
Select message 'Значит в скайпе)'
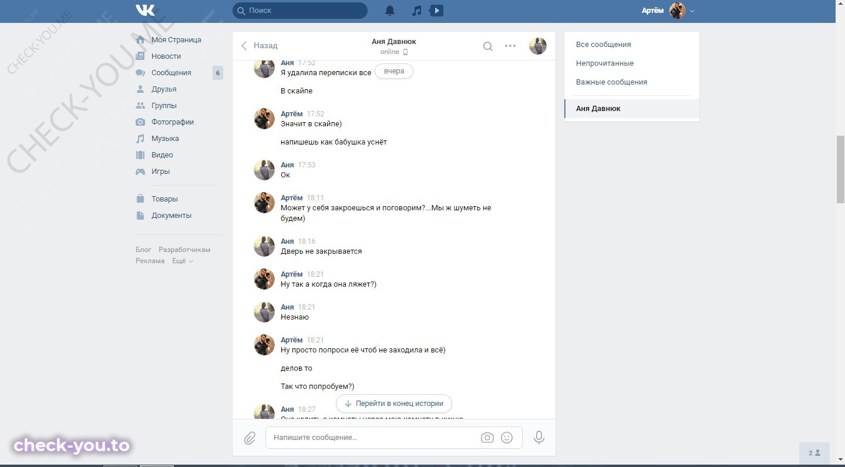click(311, 124)
